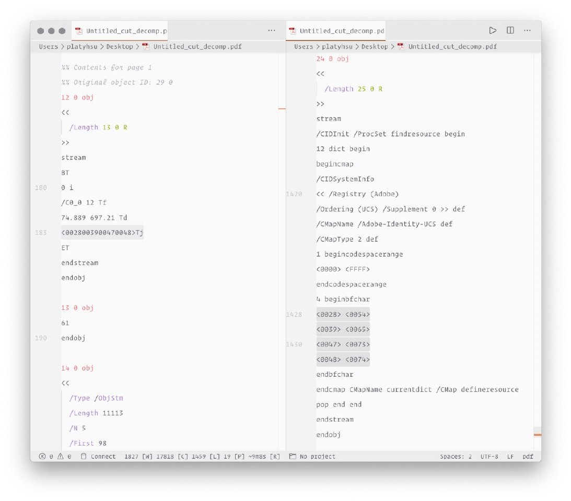Image resolution: width=571 pixels, height=501 pixels.
Task: Switch to left Untitled_cut_decomp tab
Action: [121, 31]
